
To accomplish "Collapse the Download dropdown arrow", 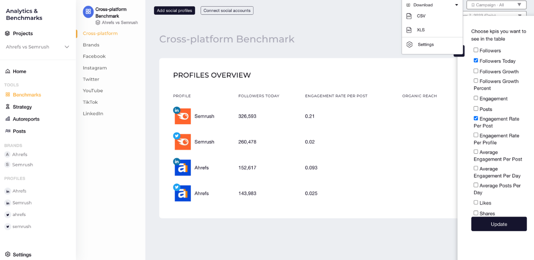I will [456, 5].
